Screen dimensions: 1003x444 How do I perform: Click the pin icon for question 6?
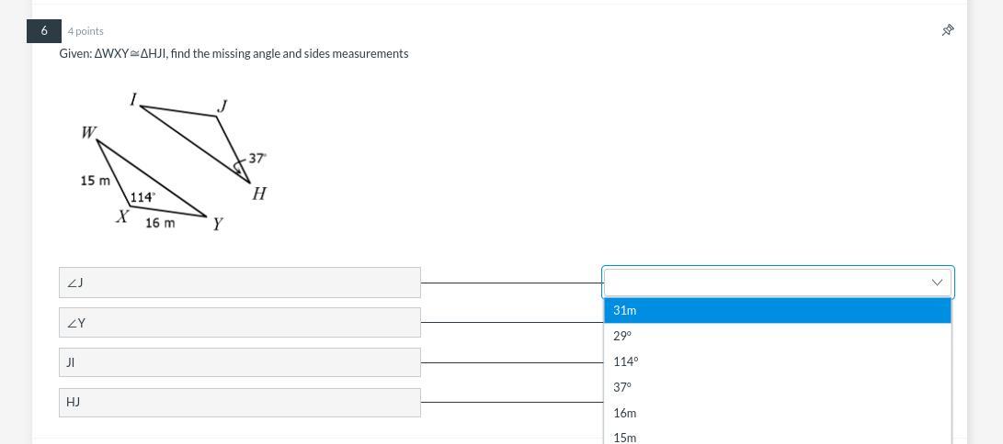pos(948,30)
